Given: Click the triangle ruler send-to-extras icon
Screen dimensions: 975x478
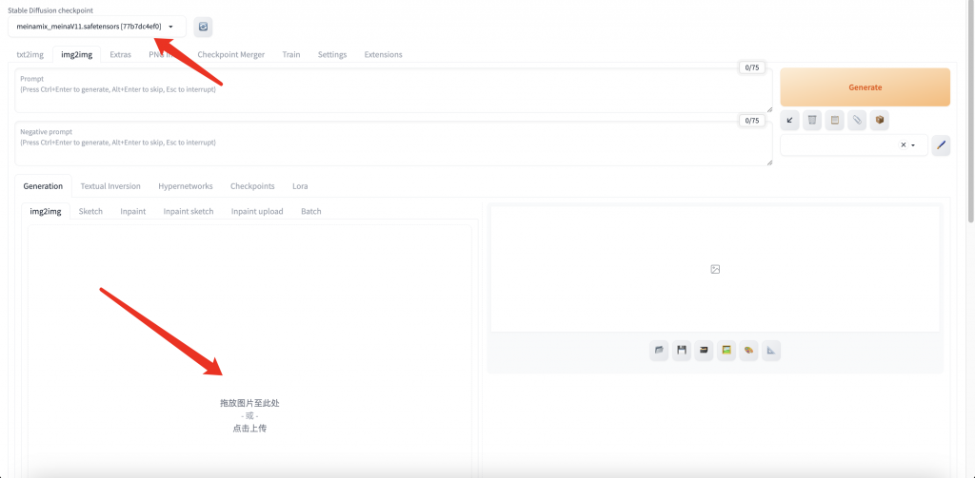Looking at the screenshot, I should (x=772, y=351).
